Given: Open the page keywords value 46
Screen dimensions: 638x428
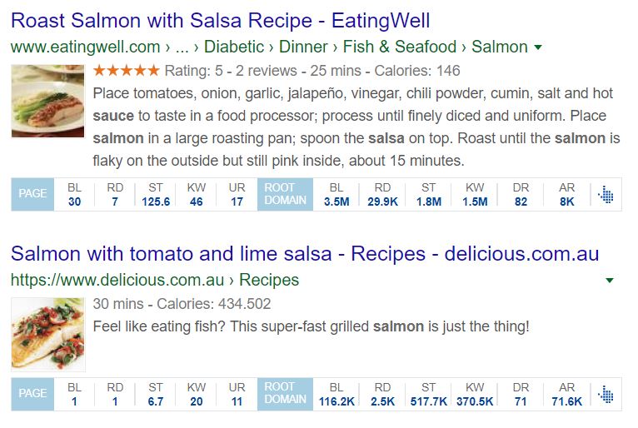Looking at the screenshot, I should pos(196,202).
